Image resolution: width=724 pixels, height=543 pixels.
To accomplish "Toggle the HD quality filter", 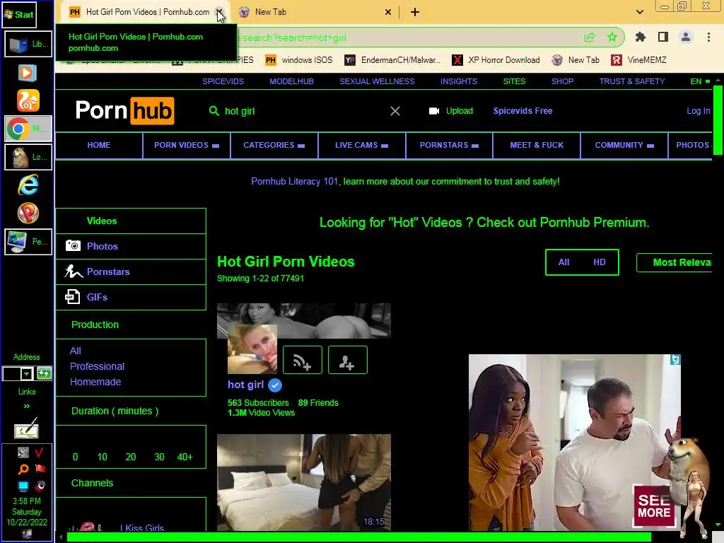I will 600,262.
